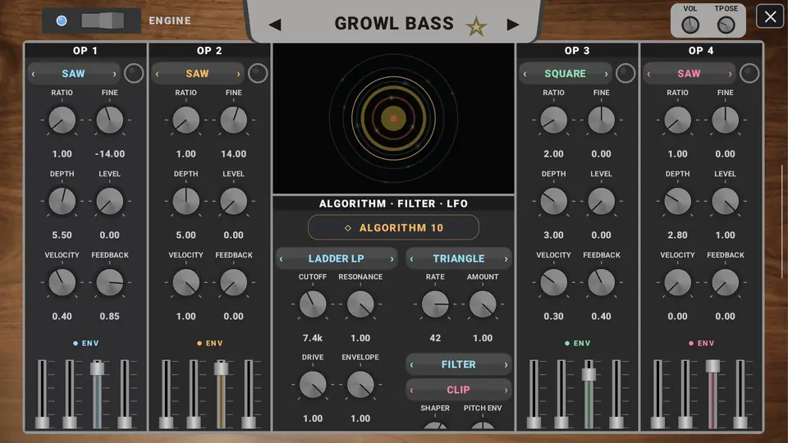
Task: Switch LADDER LP filter type to next
Action: click(x=392, y=259)
